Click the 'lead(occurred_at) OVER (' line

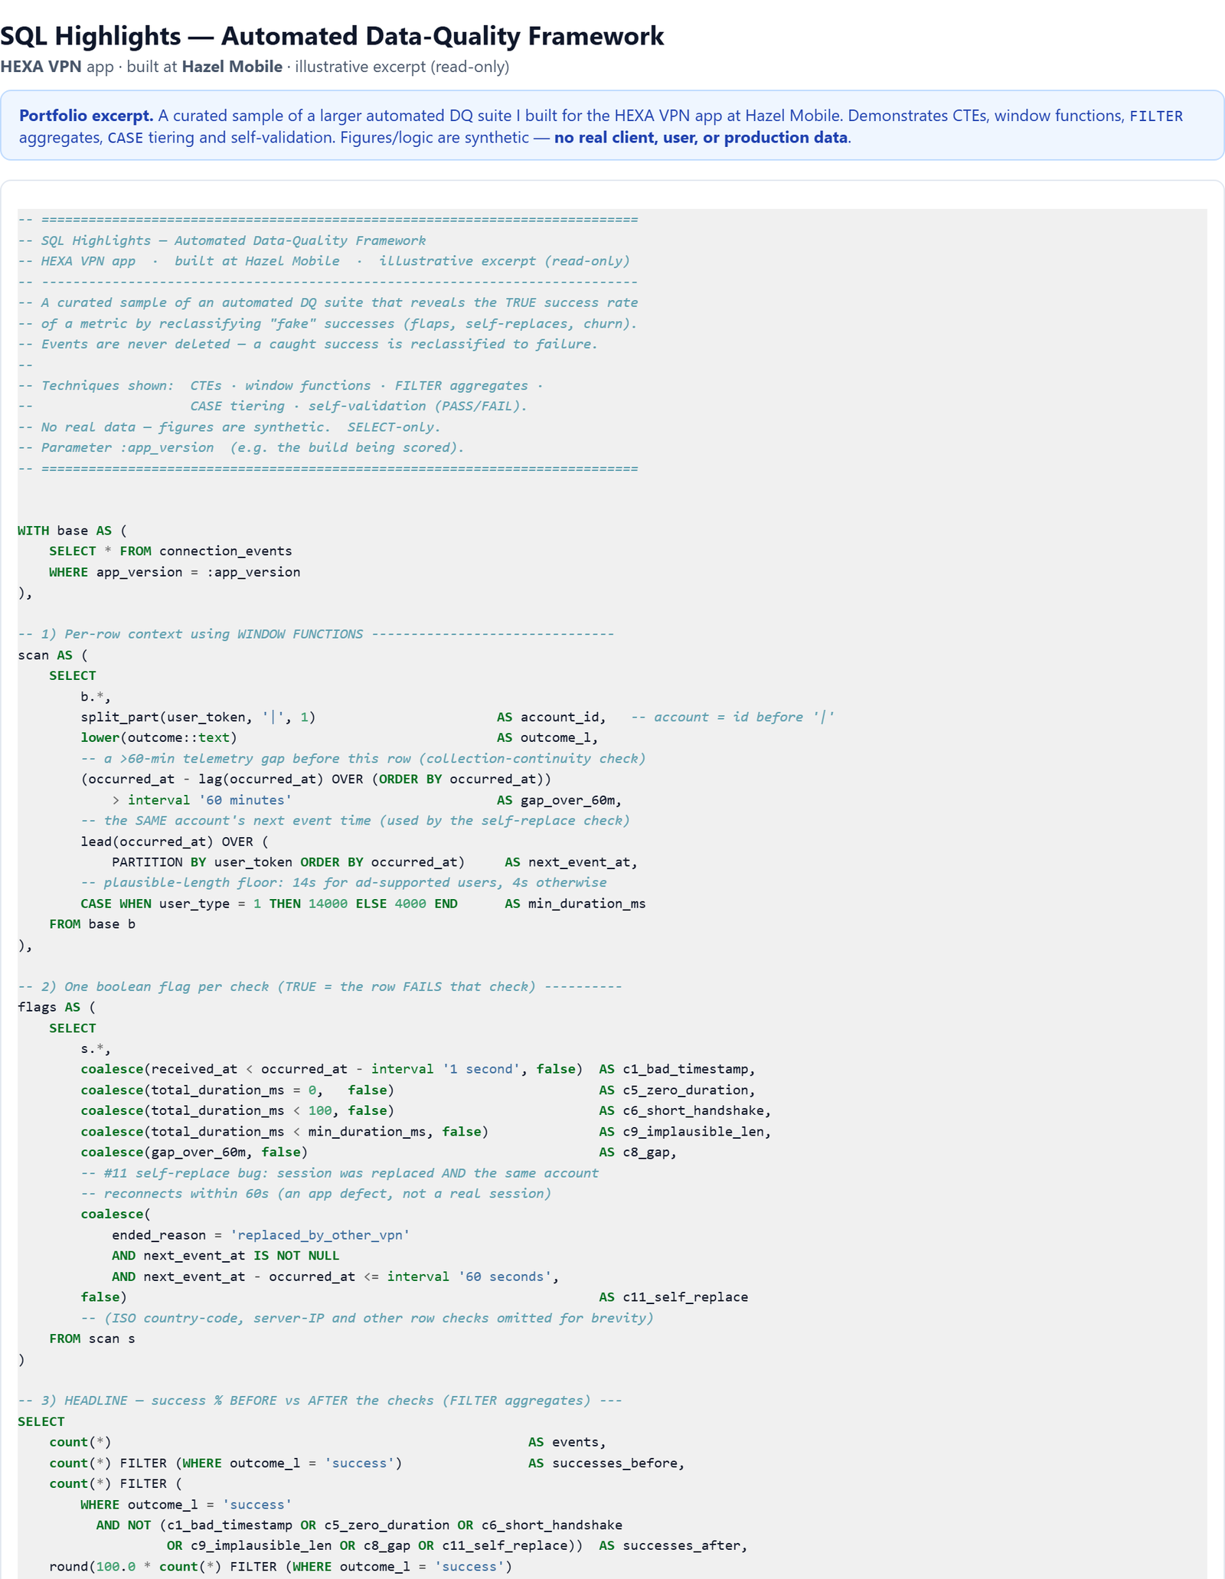[x=175, y=842]
